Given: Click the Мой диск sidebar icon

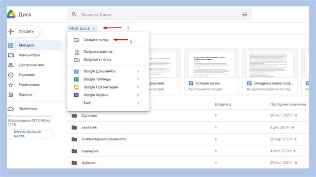Looking at the screenshot, I should 11,45.
